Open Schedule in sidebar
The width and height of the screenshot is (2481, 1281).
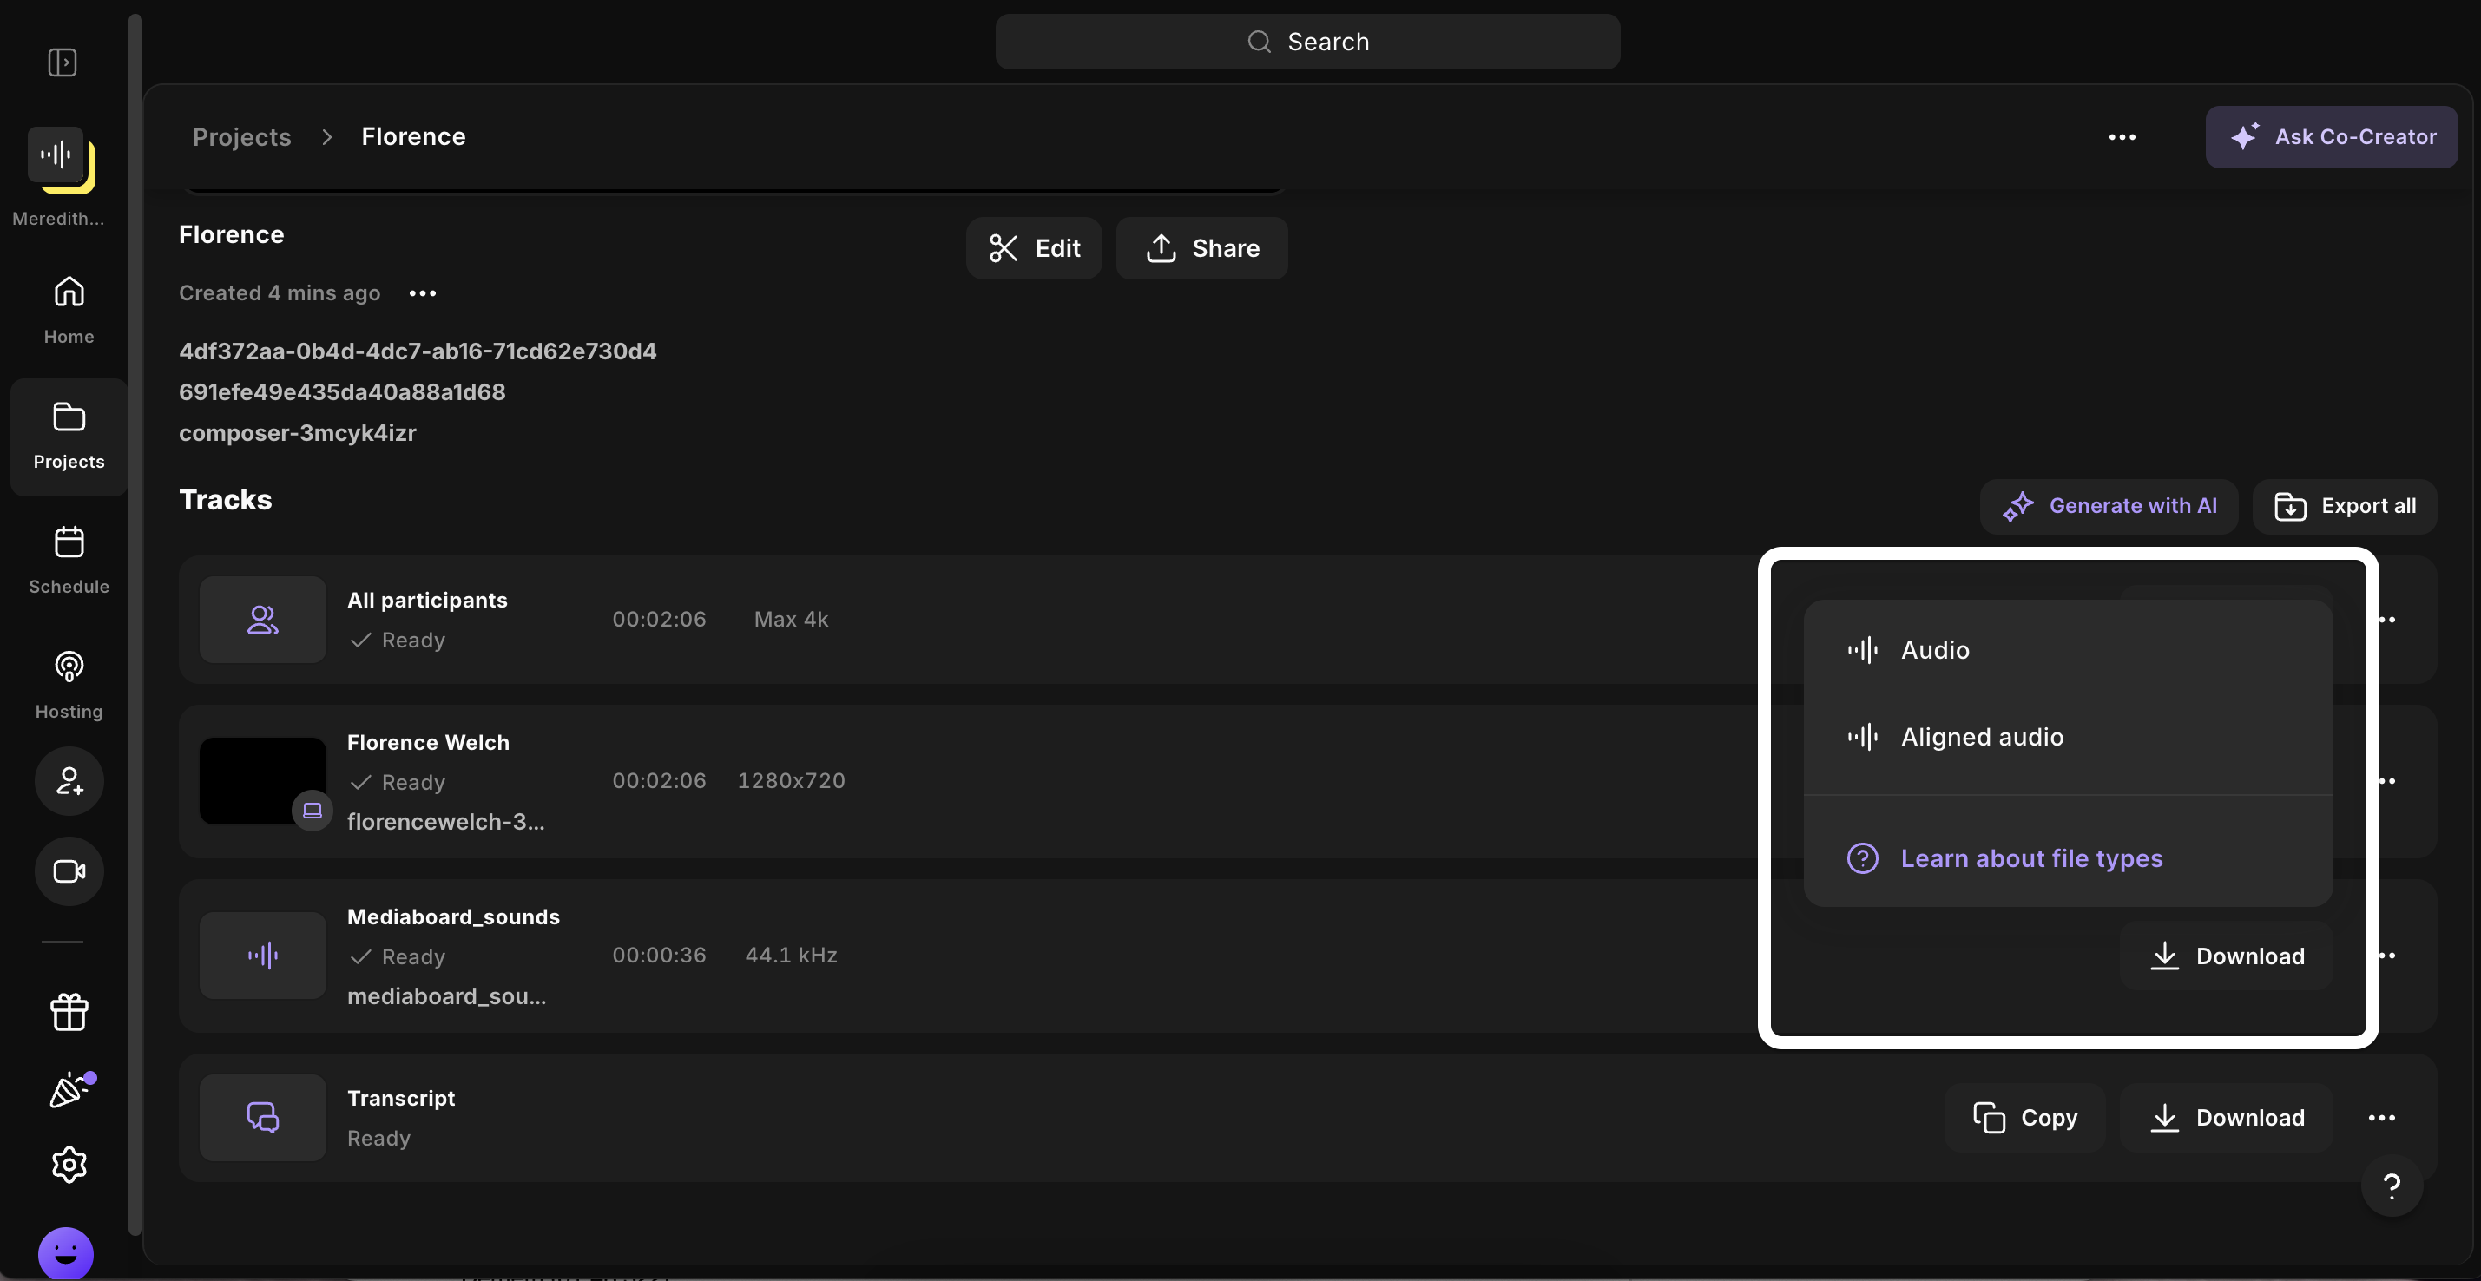point(69,561)
